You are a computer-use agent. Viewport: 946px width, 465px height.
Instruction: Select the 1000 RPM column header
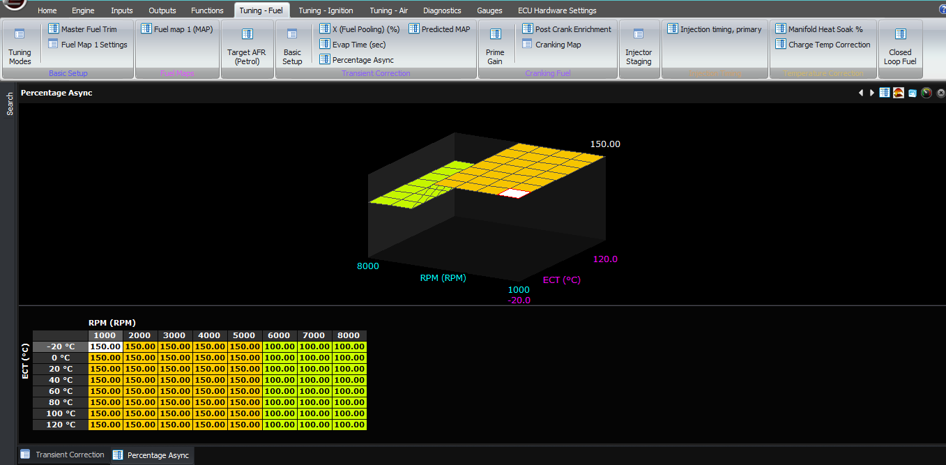[105, 335]
